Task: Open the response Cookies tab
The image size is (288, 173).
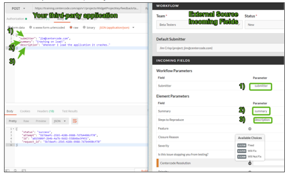Action: [25, 111]
